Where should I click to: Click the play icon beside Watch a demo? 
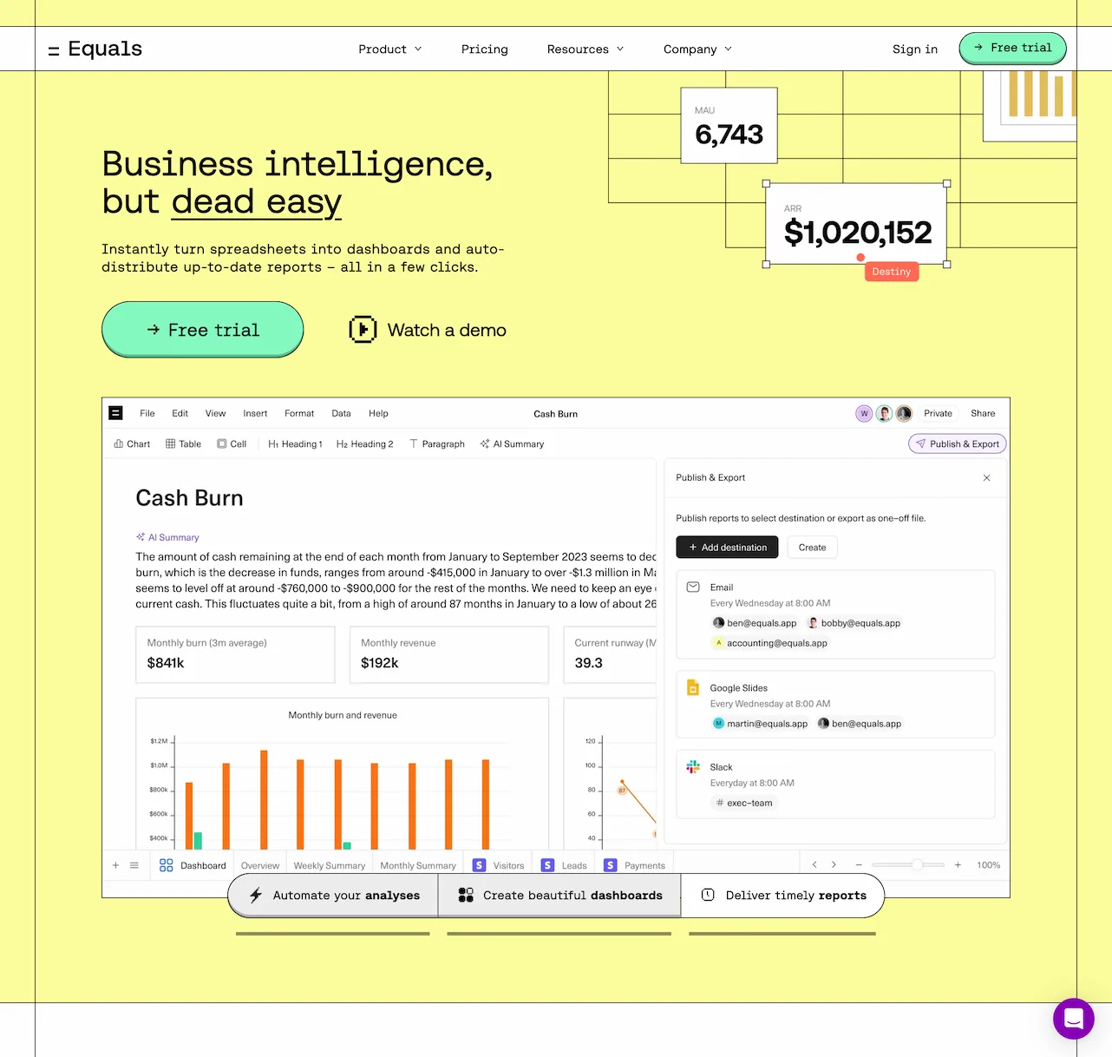click(x=363, y=330)
